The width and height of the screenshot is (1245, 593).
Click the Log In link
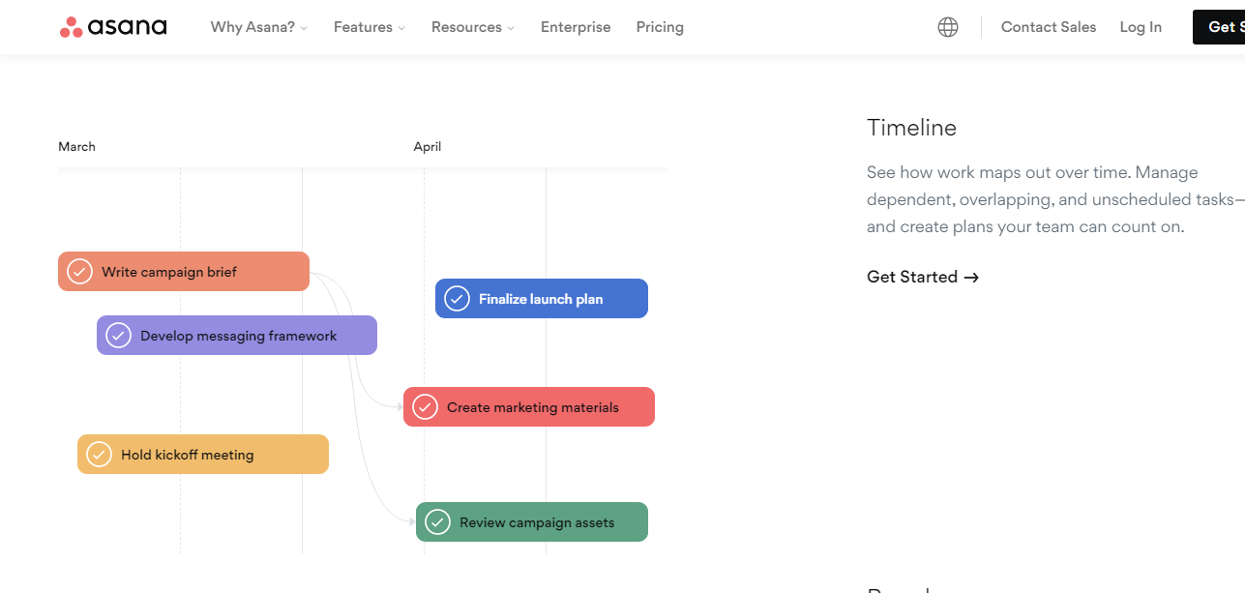click(1141, 27)
